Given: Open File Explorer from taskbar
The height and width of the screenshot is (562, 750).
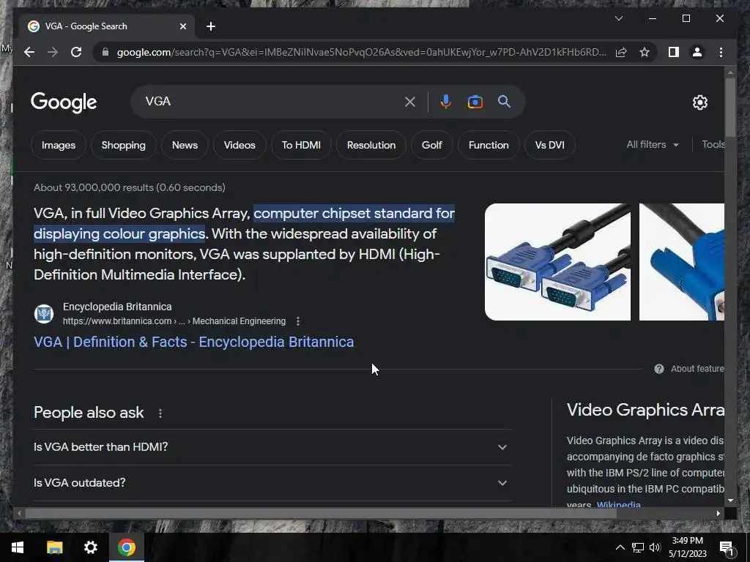Looking at the screenshot, I should click(54, 547).
